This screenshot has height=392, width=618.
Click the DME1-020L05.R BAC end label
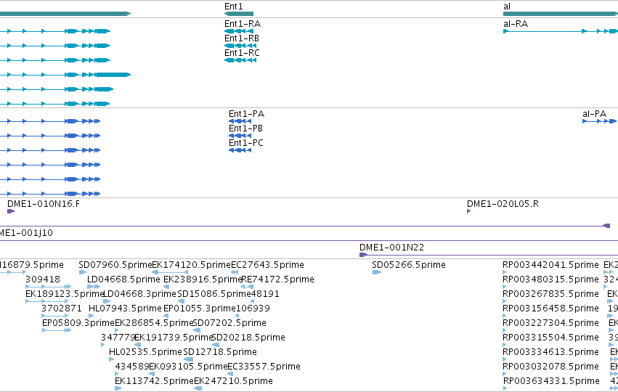(x=503, y=204)
